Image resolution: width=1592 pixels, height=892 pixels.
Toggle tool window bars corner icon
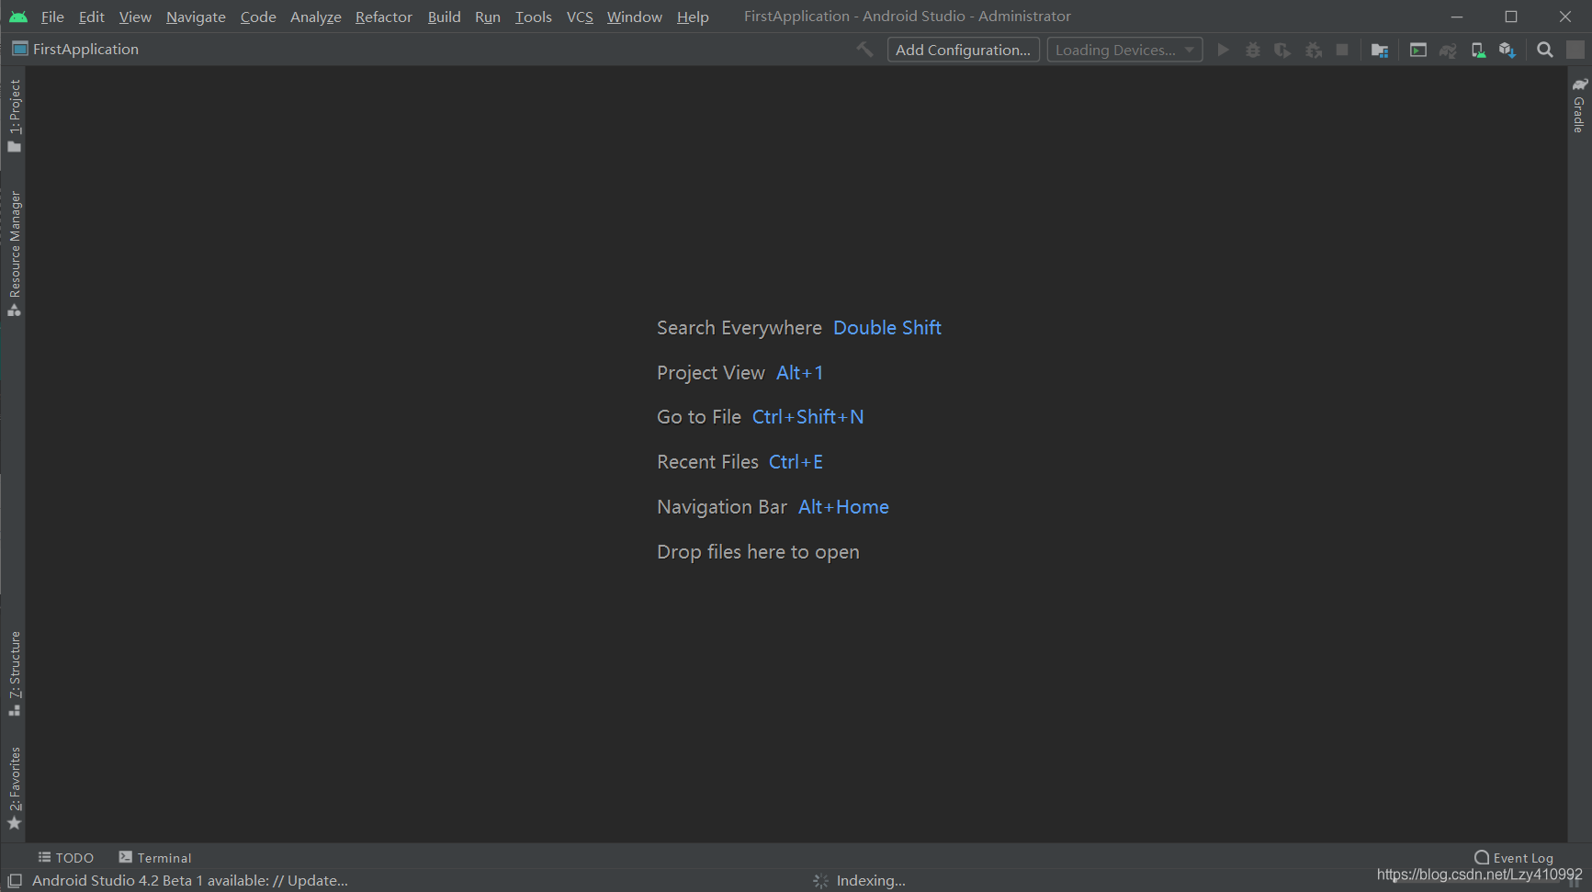(14, 880)
